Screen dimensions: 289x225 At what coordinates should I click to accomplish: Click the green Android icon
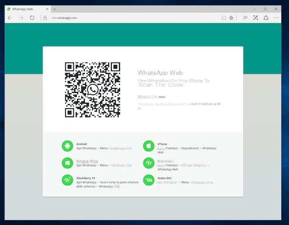coord(67,146)
